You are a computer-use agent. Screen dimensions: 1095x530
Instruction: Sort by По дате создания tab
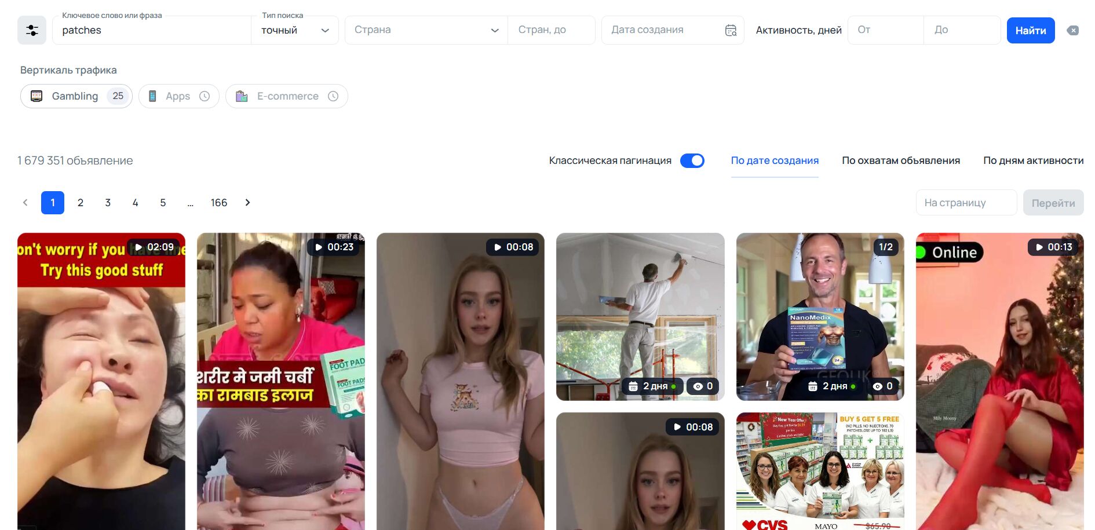[x=775, y=161]
